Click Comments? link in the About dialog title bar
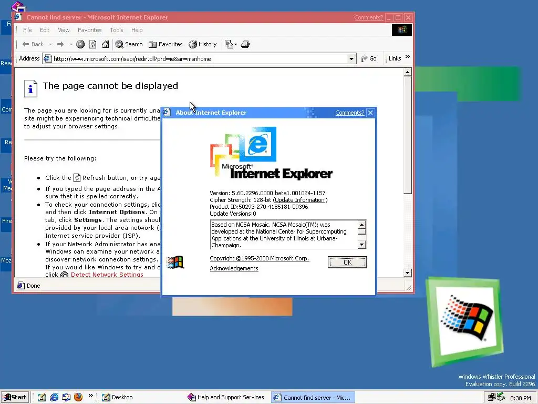This screenshot has height=404, width=538. (349, 113)
